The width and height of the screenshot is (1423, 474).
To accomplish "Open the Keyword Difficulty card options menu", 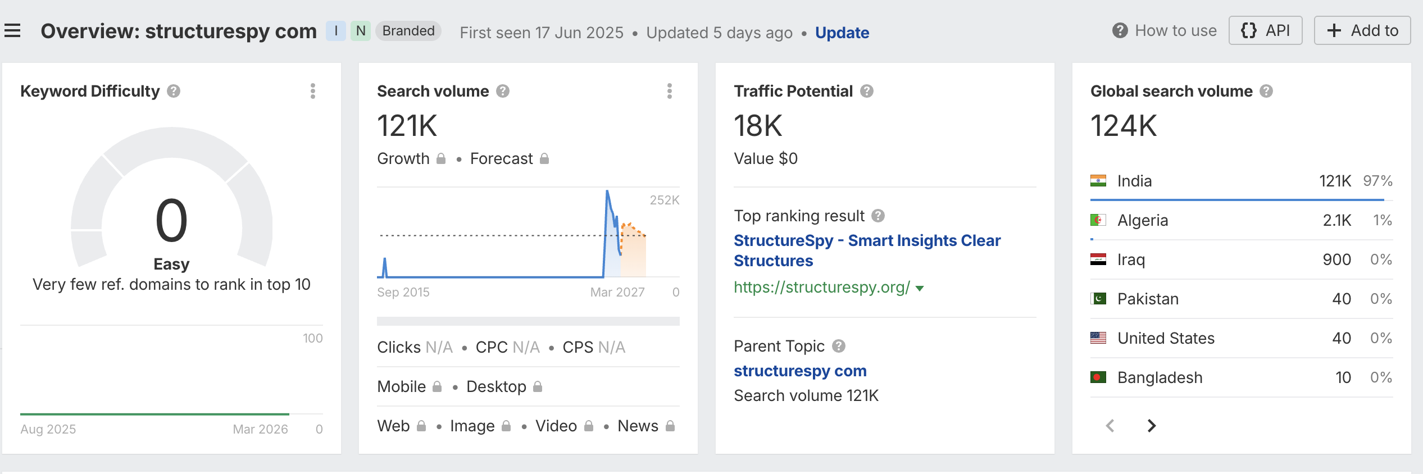I will (313, 92).
